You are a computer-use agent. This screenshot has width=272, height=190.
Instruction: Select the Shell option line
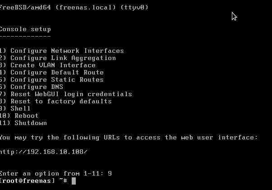(15, 108)
